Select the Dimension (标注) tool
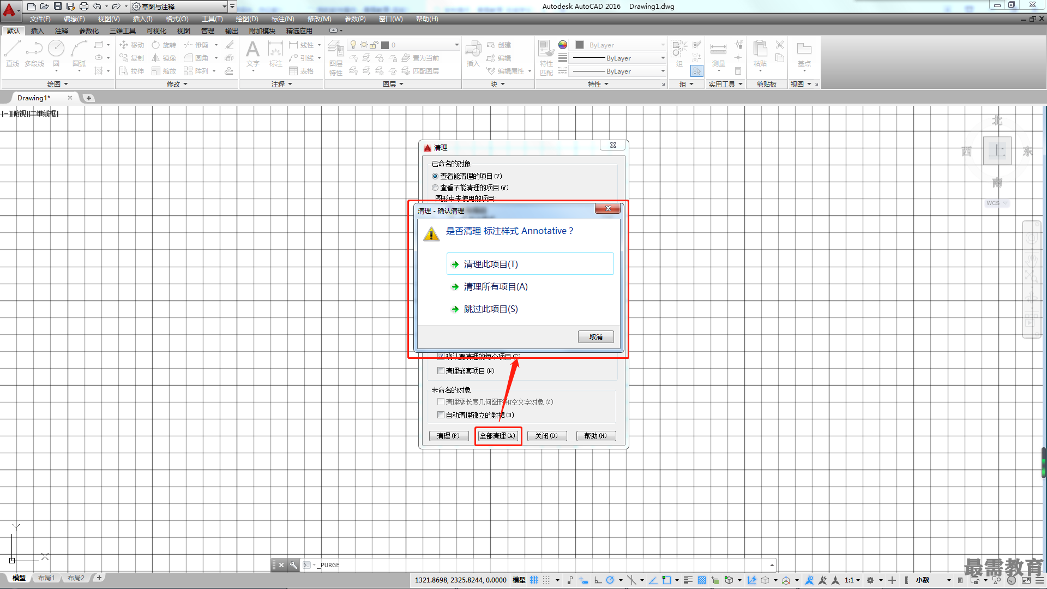Screen dimensions: 1047x589 click(x=276, y=53)
